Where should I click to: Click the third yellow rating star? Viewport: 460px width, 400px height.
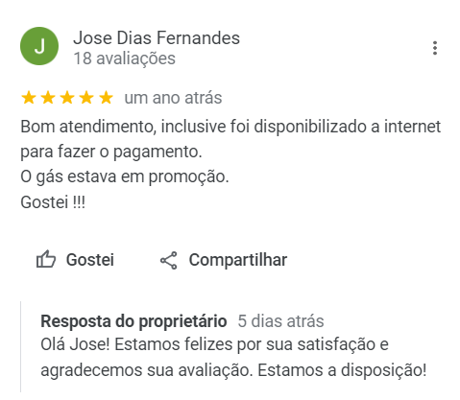(x=67, y=98)
